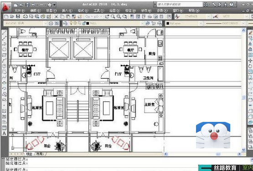Toggle the WALL layer freeze sun icon

pyautogui.click(x=75, y=23)
